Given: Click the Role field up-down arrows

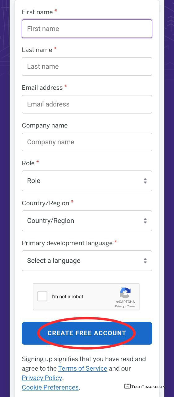Looking at the screenshot, I should [x=145, y=181].
